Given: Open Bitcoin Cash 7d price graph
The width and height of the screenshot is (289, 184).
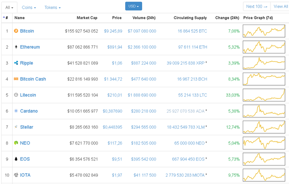Looking at the screenshot, I should coord(264,79).
